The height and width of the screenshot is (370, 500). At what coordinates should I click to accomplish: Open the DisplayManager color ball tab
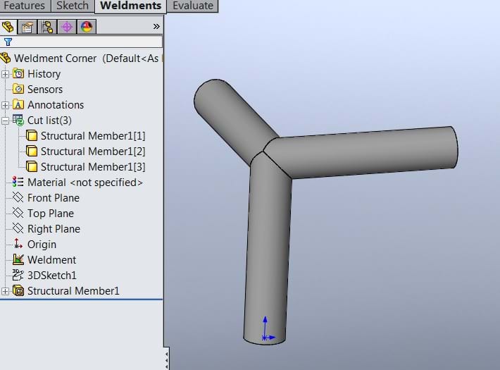click(87, 27)
